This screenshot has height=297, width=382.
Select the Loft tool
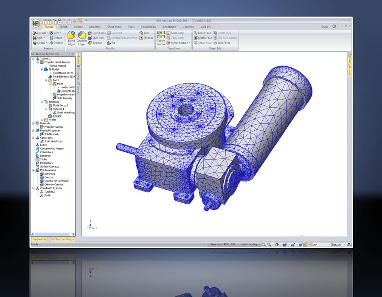[55, 33]
